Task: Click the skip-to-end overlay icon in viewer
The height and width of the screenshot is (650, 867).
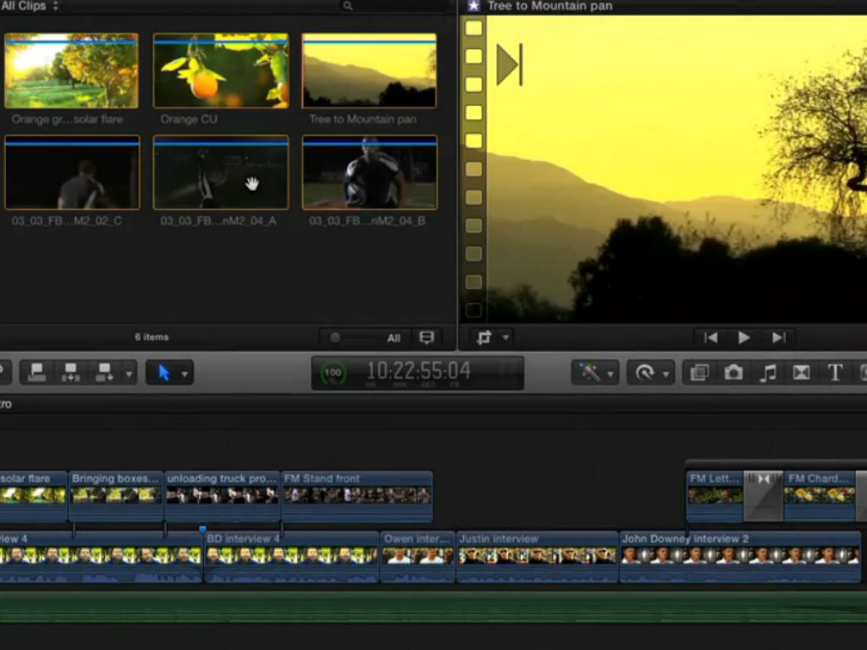Action: 509,64
